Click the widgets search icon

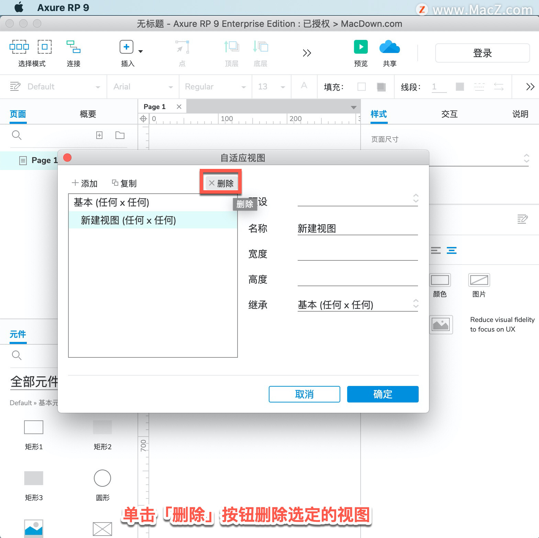tap(17, 355)
